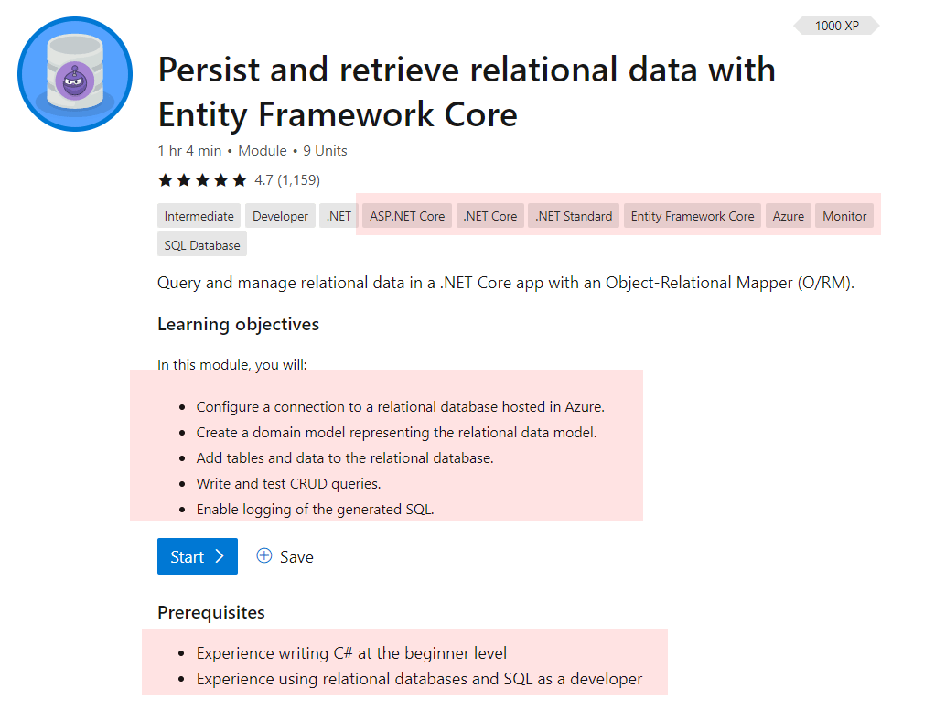This screenshot has width=935, height=721.
Task: Click the first rating star
Action: (166, 180)
